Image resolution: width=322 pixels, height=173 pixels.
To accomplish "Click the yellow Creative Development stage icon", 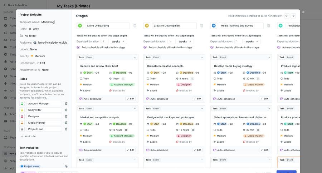I will tap(147, 26).
